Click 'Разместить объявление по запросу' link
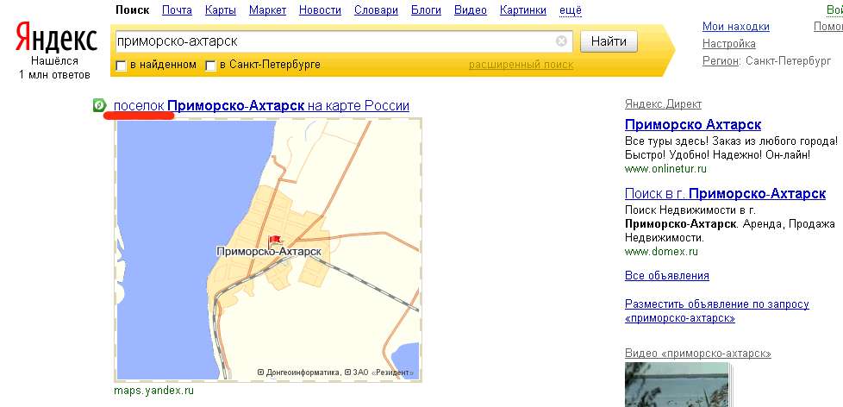This screenshot has height=407, width=843. point(716,310)
